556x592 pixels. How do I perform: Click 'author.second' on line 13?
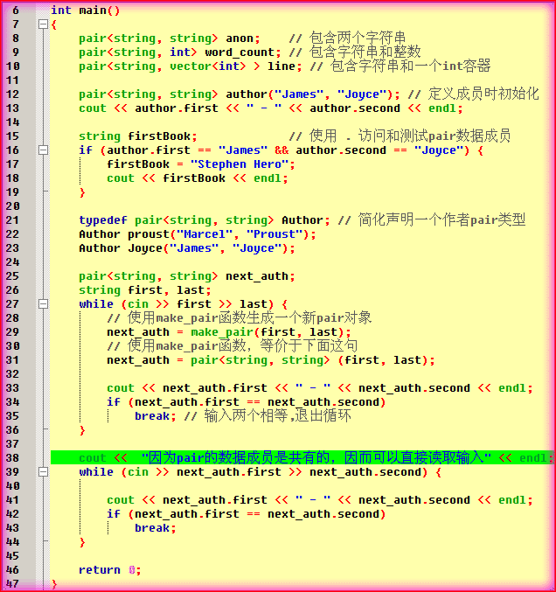(355, 108)
